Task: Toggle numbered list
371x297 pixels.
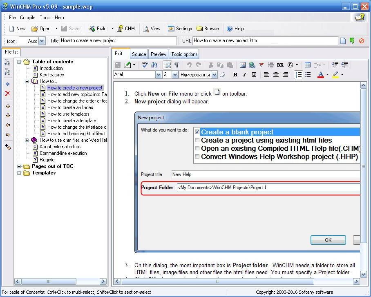Action: coord(298,75)
